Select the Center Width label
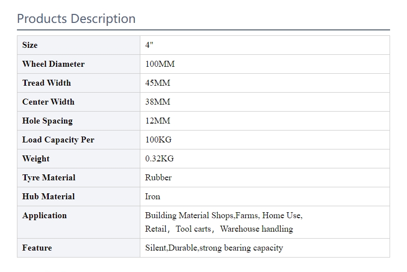 coord(48,102)
